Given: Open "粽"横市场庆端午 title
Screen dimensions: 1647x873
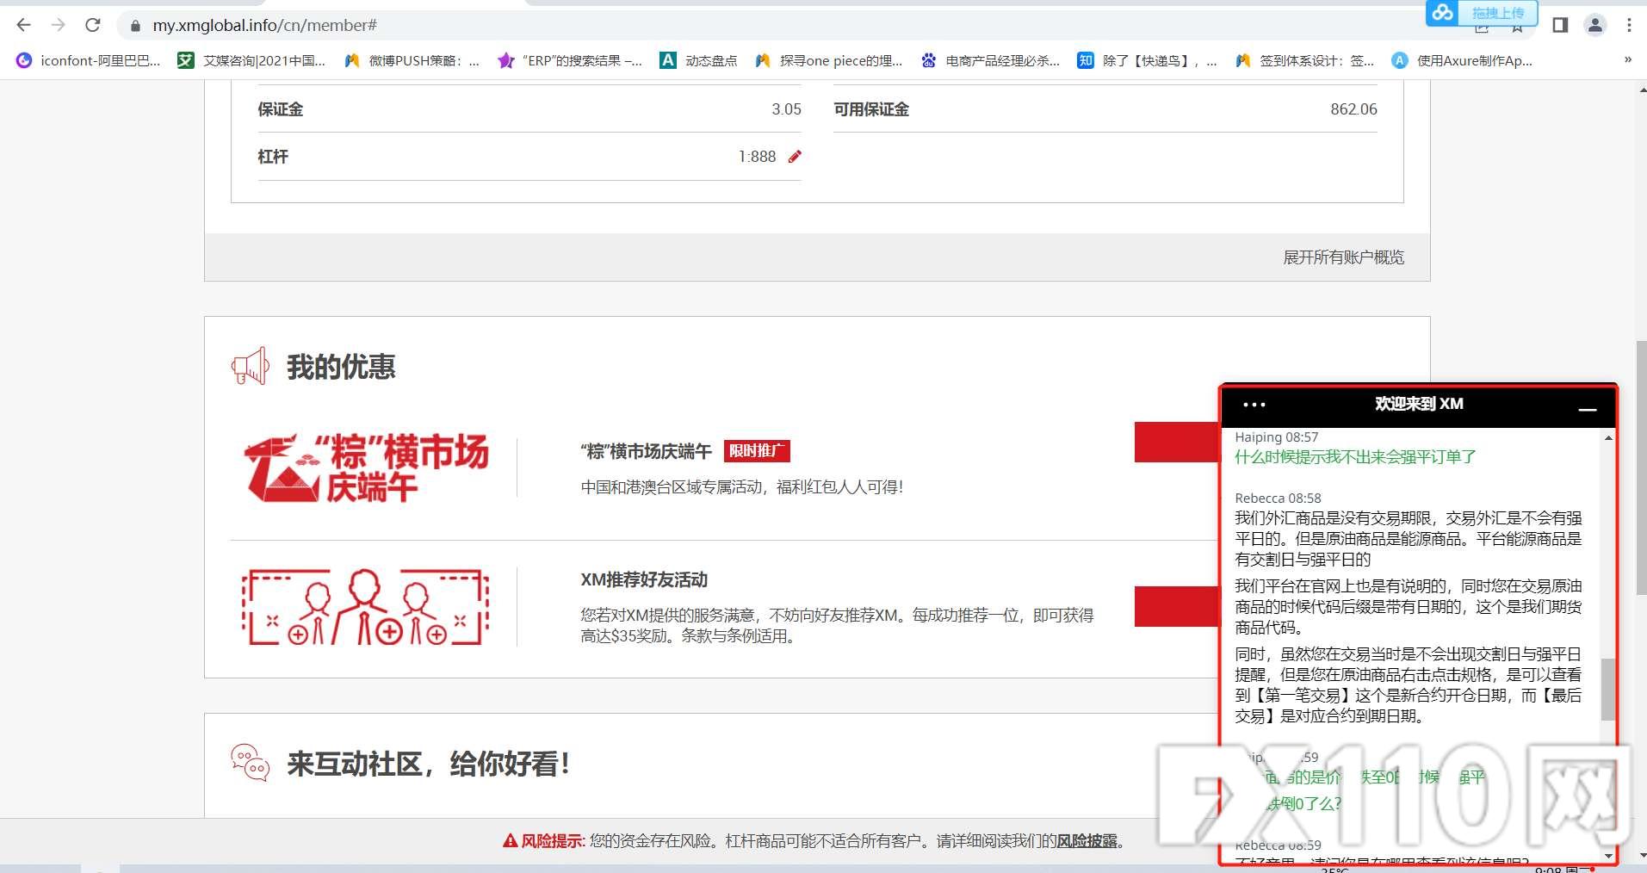Looking at the screenshot, I should click(646, 451).
